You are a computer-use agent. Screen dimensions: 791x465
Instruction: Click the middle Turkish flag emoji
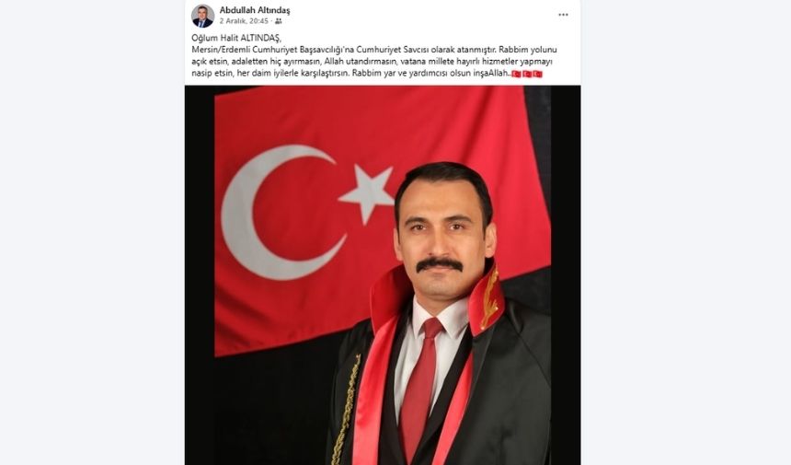coord(527,74)
